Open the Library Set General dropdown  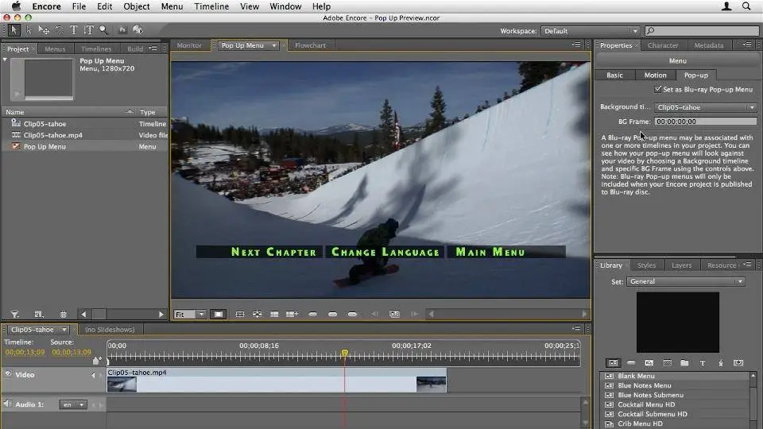(x=685, y=281)
